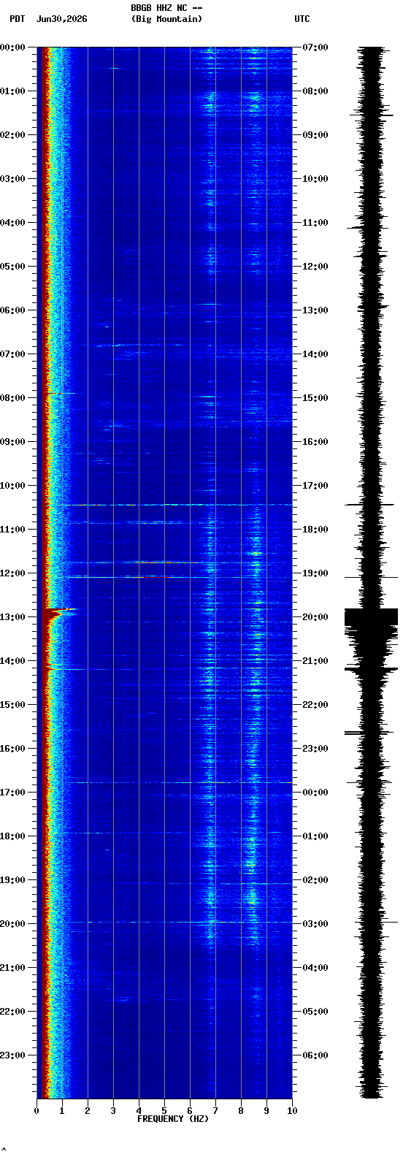The height and width of the screenshot is (1157, 403).
Task: Click the 'PDT' timezone label
Action: (18, 19)
